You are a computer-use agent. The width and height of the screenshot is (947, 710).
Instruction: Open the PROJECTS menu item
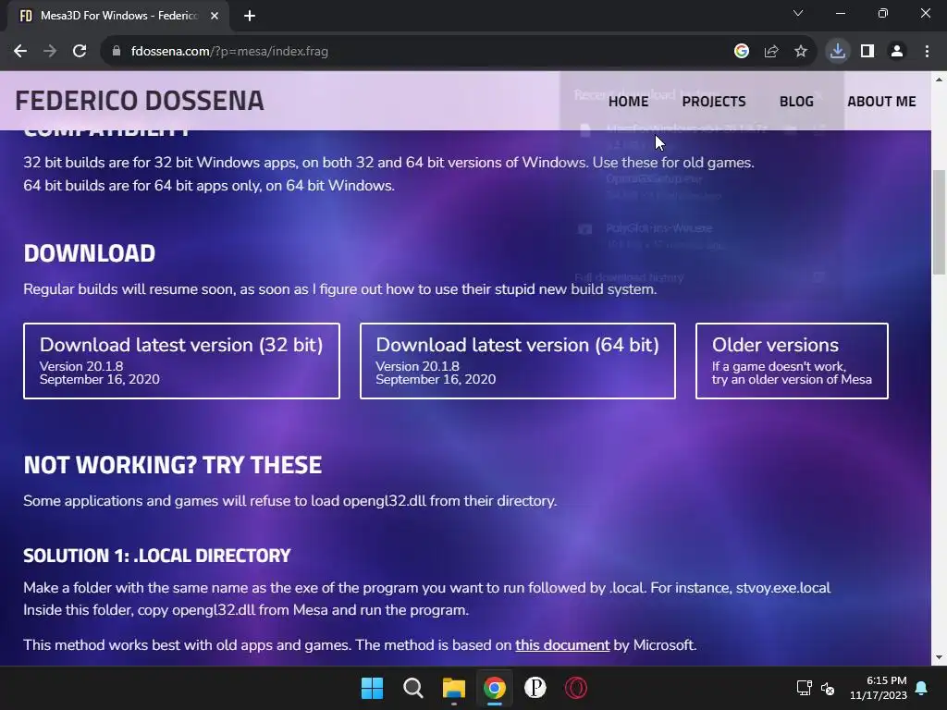714,102
